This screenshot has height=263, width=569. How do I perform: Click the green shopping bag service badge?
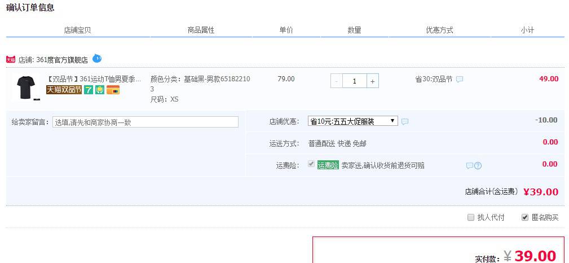pos(100,90)
